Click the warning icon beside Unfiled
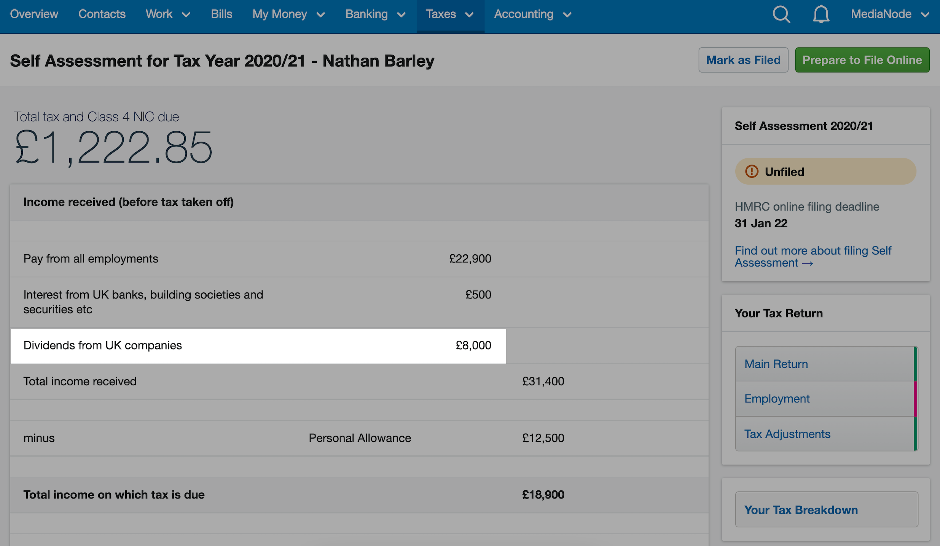 [752, 171]
